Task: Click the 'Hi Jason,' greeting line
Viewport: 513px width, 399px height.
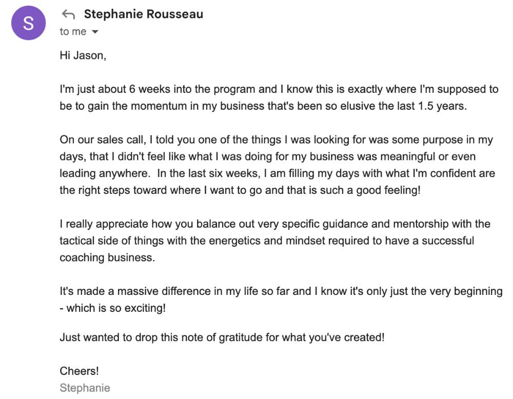Action: coord(83,55)
